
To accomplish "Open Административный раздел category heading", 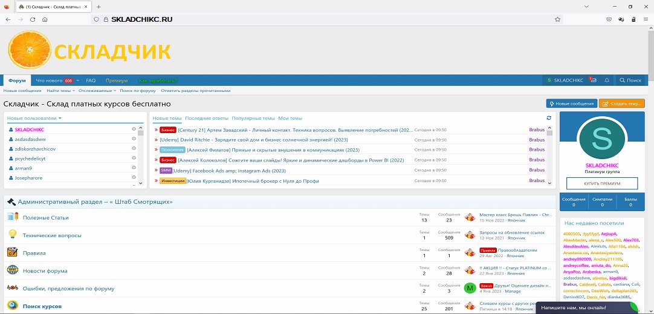I will click(x=95, y=201).
